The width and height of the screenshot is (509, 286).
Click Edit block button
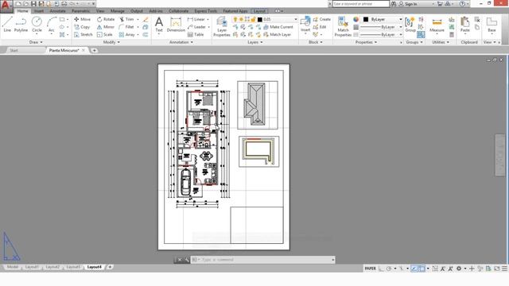(x=320, y=27)
